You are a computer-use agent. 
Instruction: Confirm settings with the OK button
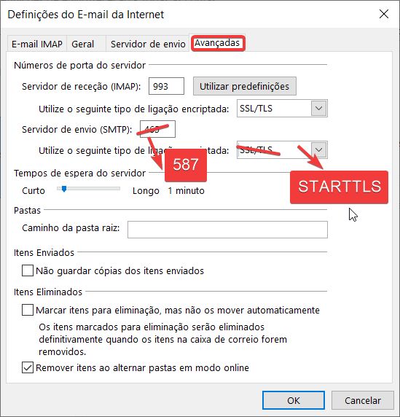pyautogui.click(x=294, y=400)
